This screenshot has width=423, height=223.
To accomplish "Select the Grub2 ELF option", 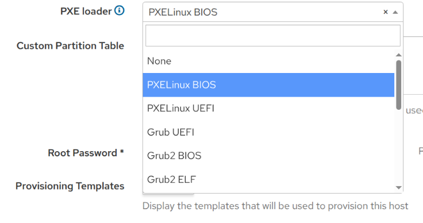I will pyautogui.click(x=268, y=179).
